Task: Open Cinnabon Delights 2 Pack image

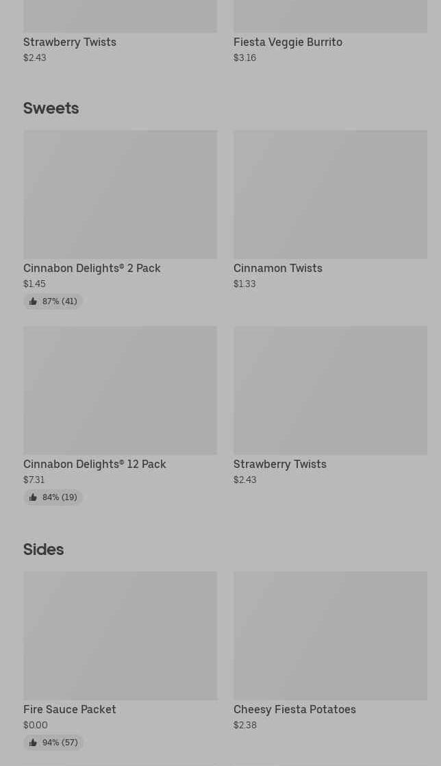Action: point(120,195)
